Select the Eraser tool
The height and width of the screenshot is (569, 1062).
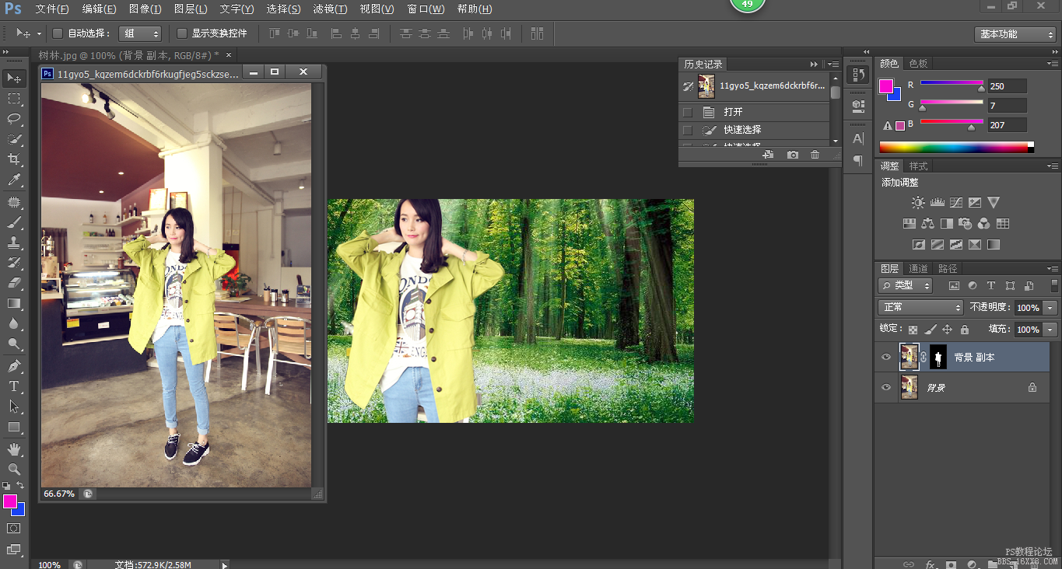click(14, 283)
